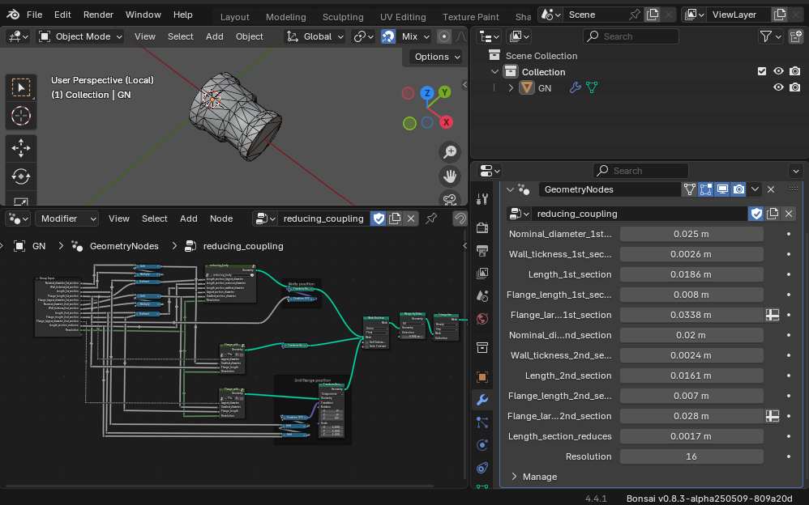Click GeometryNodes in node editor breadcrumb
The image size is (809, 505).
(124, 246)
